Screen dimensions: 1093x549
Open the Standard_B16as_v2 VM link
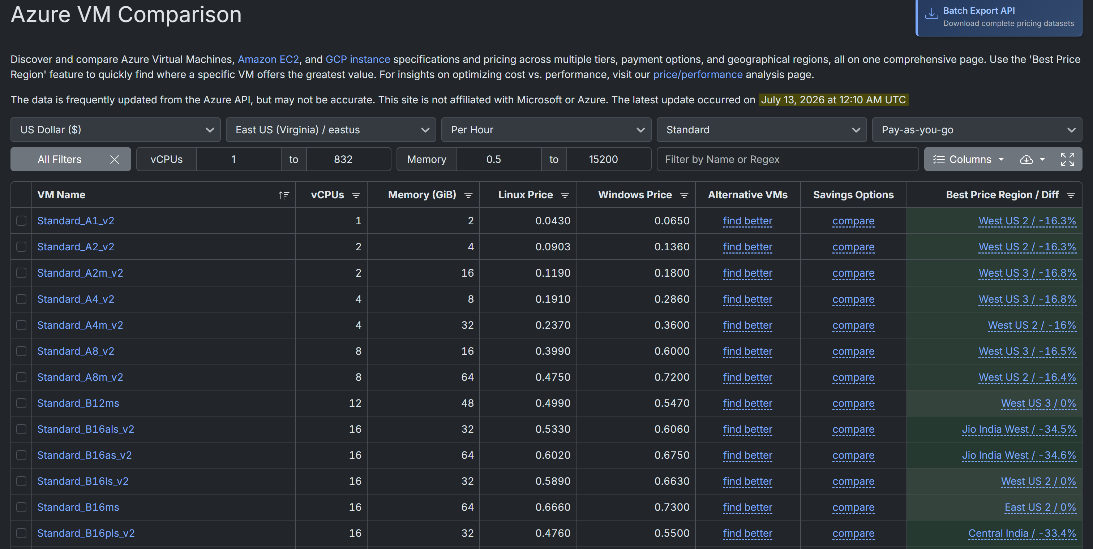85,455
